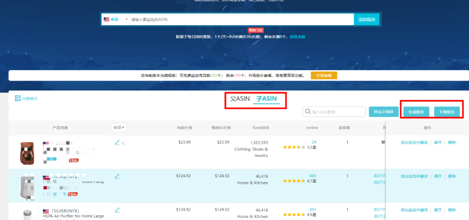
Task: Click 添加监控关键词 in the 491 reviews row
Action: (414, 210)
